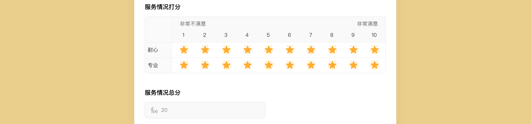Choose the 4th star for 专业
The image size is (532, 124).
tap(247, 65)
